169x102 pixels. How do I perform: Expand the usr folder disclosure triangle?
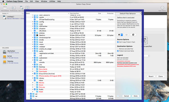coord(29,94)
